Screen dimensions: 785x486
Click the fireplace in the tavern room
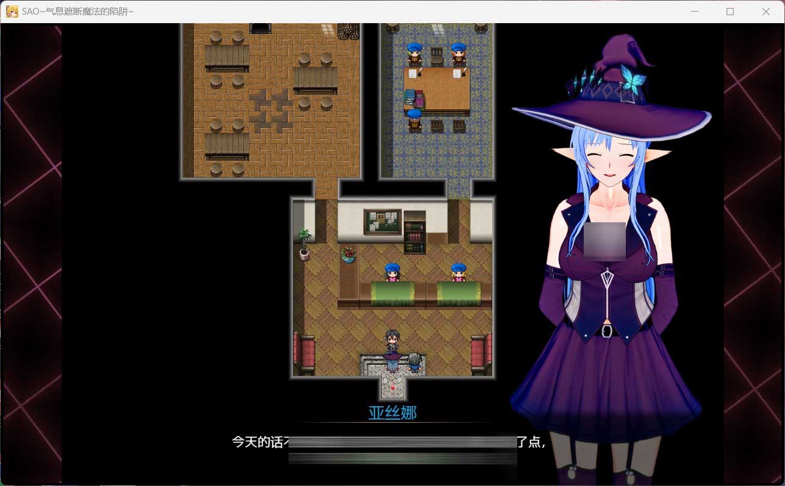pos(260,28)
